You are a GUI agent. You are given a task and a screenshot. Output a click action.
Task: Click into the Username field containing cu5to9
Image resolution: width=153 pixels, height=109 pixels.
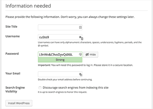coord(60,37)
